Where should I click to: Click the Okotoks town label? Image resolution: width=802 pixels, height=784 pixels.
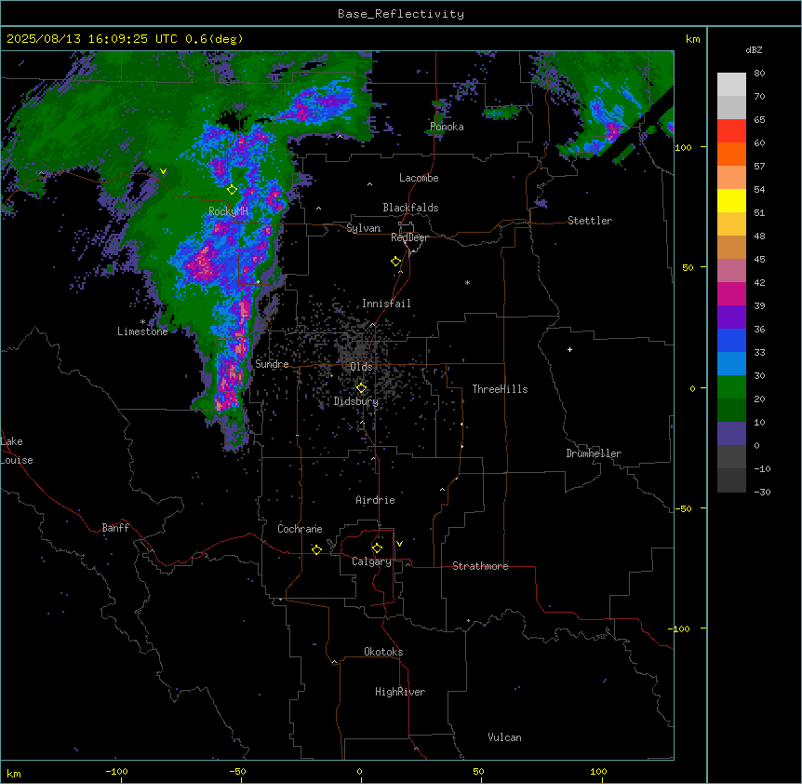(383, 652)
